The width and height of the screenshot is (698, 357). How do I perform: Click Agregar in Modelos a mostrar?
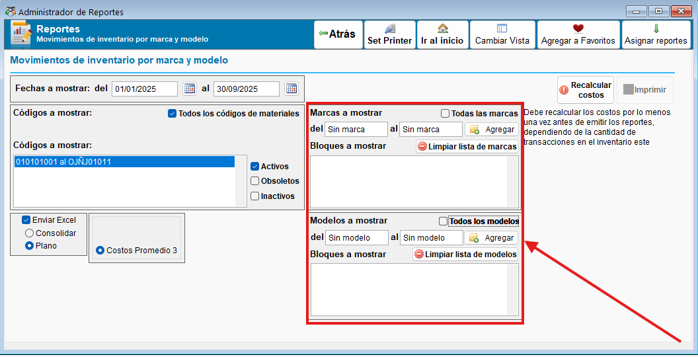pyautogui.click(x=491, y=238)
